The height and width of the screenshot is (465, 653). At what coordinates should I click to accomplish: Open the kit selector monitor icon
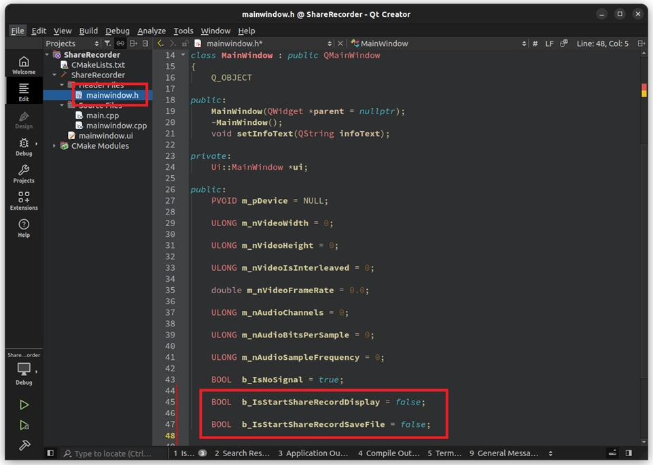click(23, 369)
